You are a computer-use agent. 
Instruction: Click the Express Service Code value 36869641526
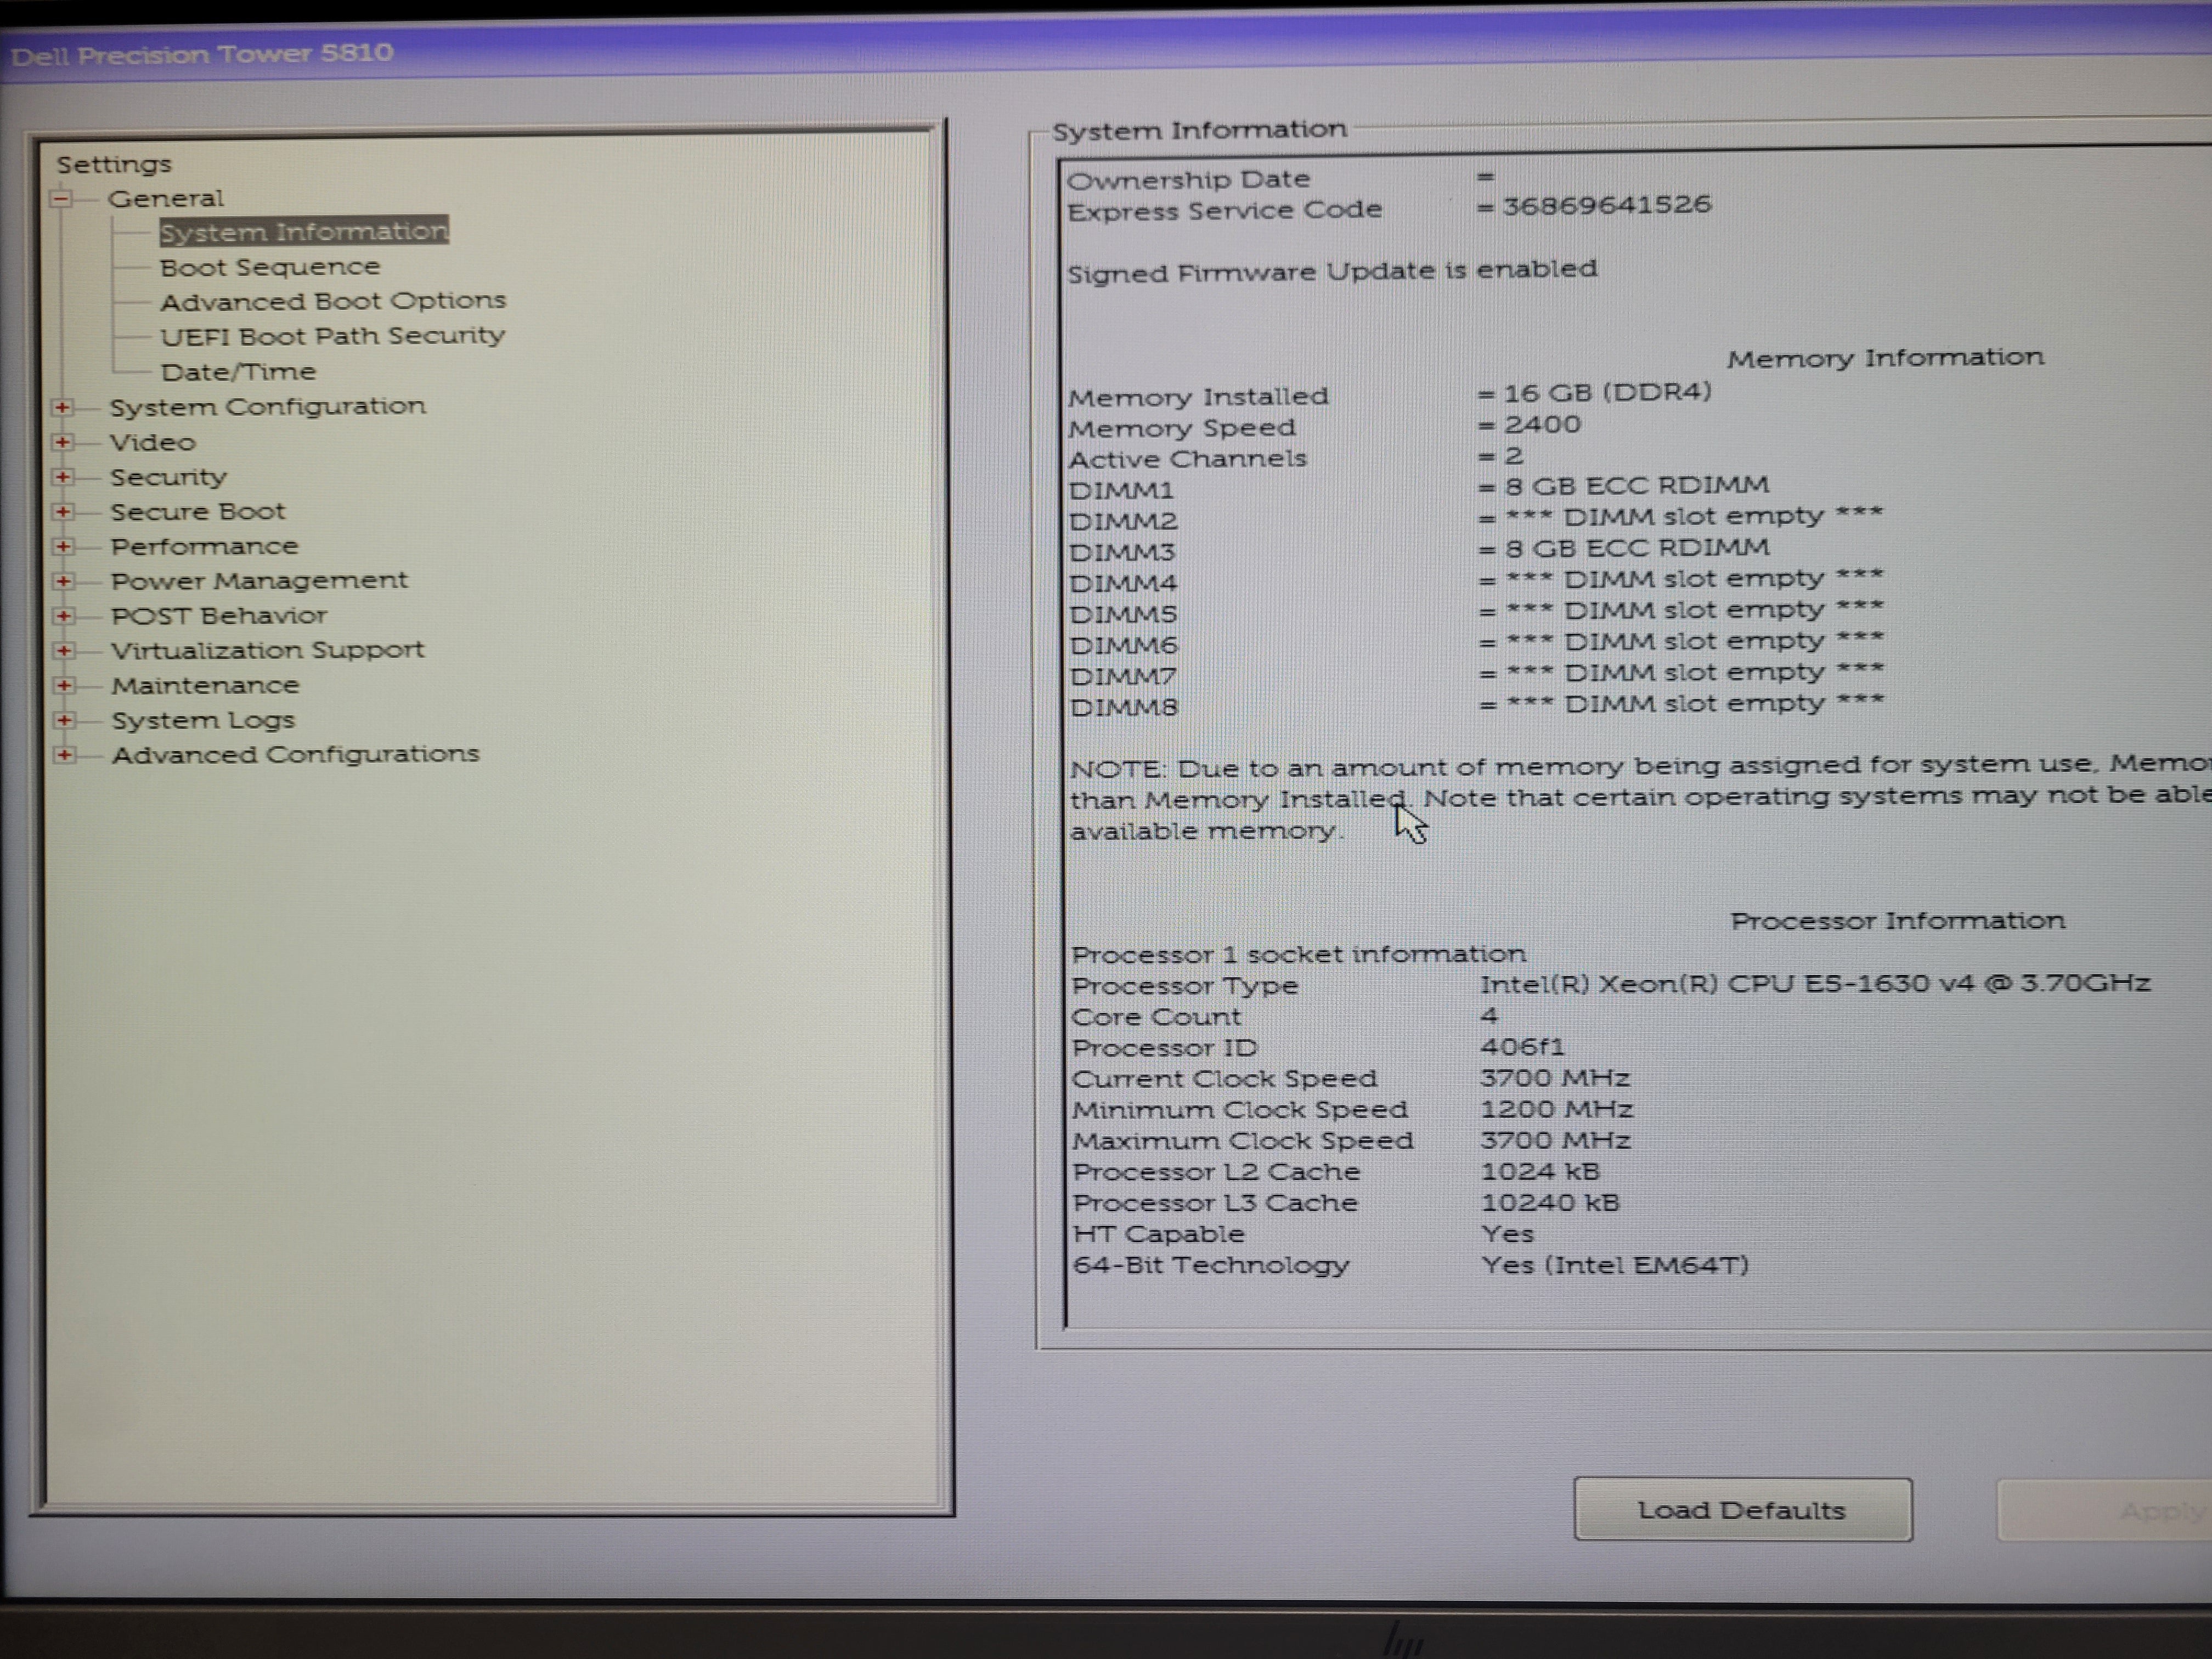(1607, 205)
